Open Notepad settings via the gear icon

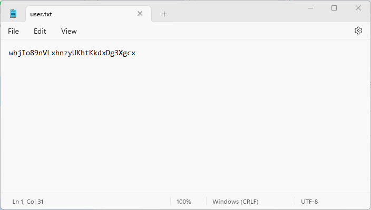tap(358, 31)
